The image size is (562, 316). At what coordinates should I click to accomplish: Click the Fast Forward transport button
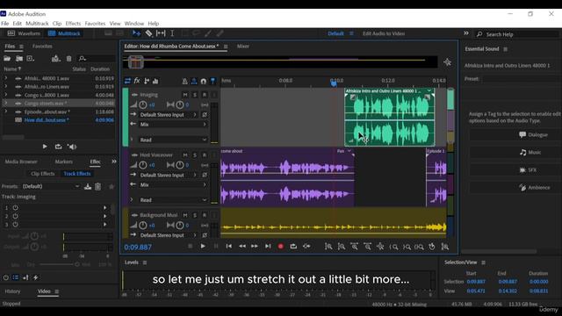coord(255,246)
